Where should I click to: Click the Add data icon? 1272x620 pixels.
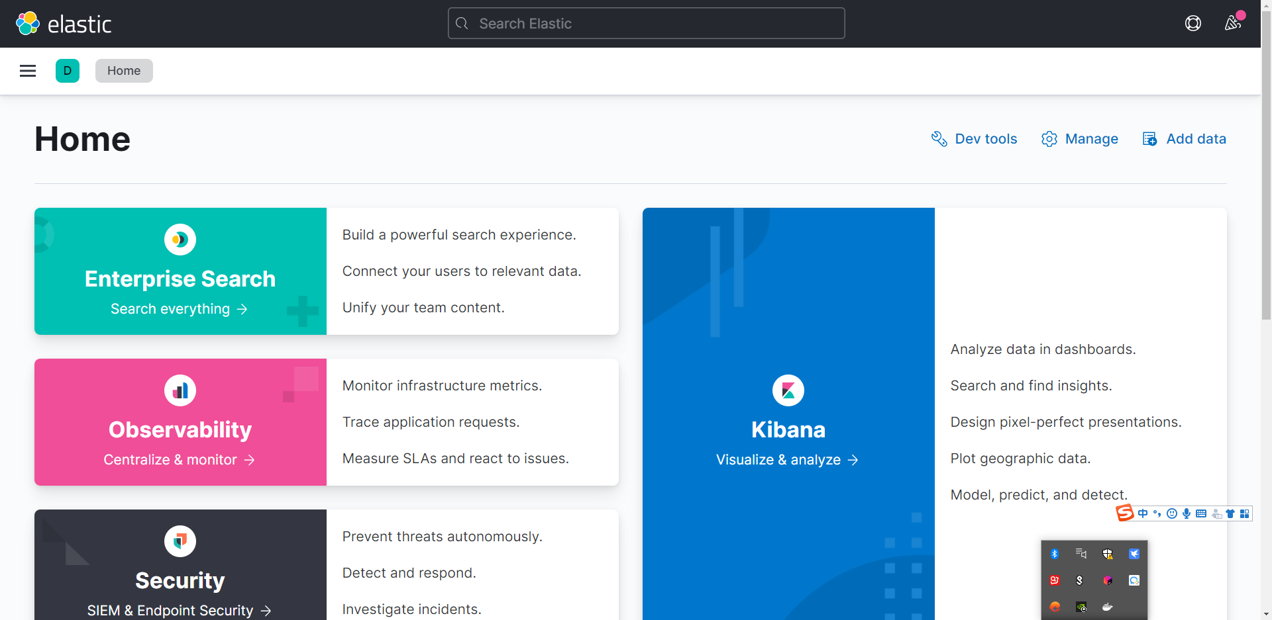click(1150, 138)
